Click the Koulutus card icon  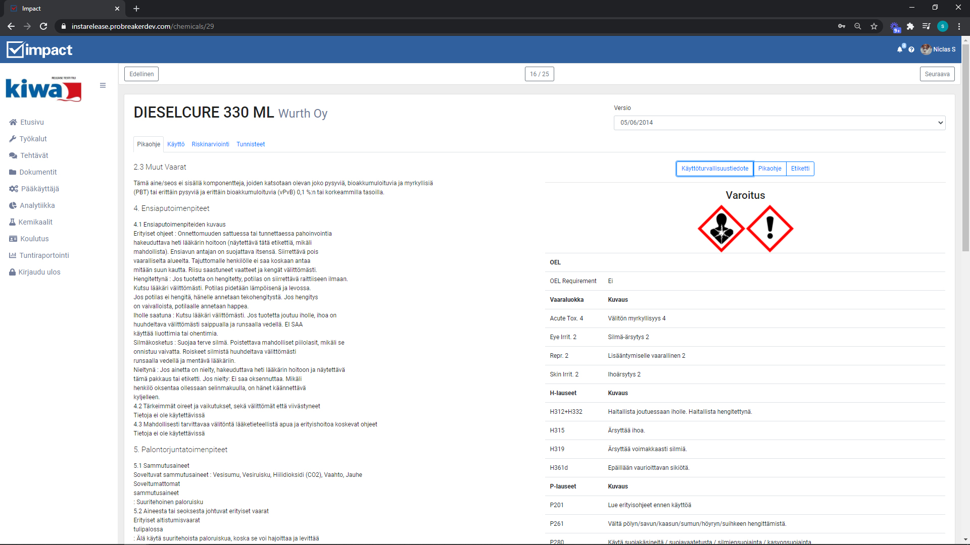[x=13, y=239]
